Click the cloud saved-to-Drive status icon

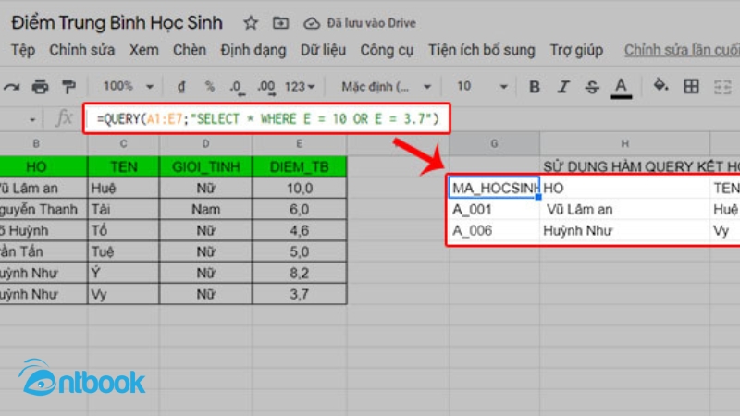pyautogui.click(x=312, y=22)
